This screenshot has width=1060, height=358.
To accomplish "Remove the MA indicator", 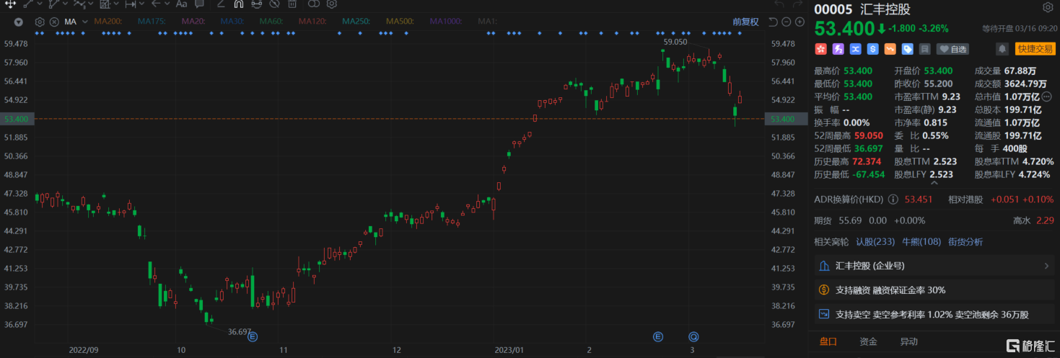I will point(54,22).
